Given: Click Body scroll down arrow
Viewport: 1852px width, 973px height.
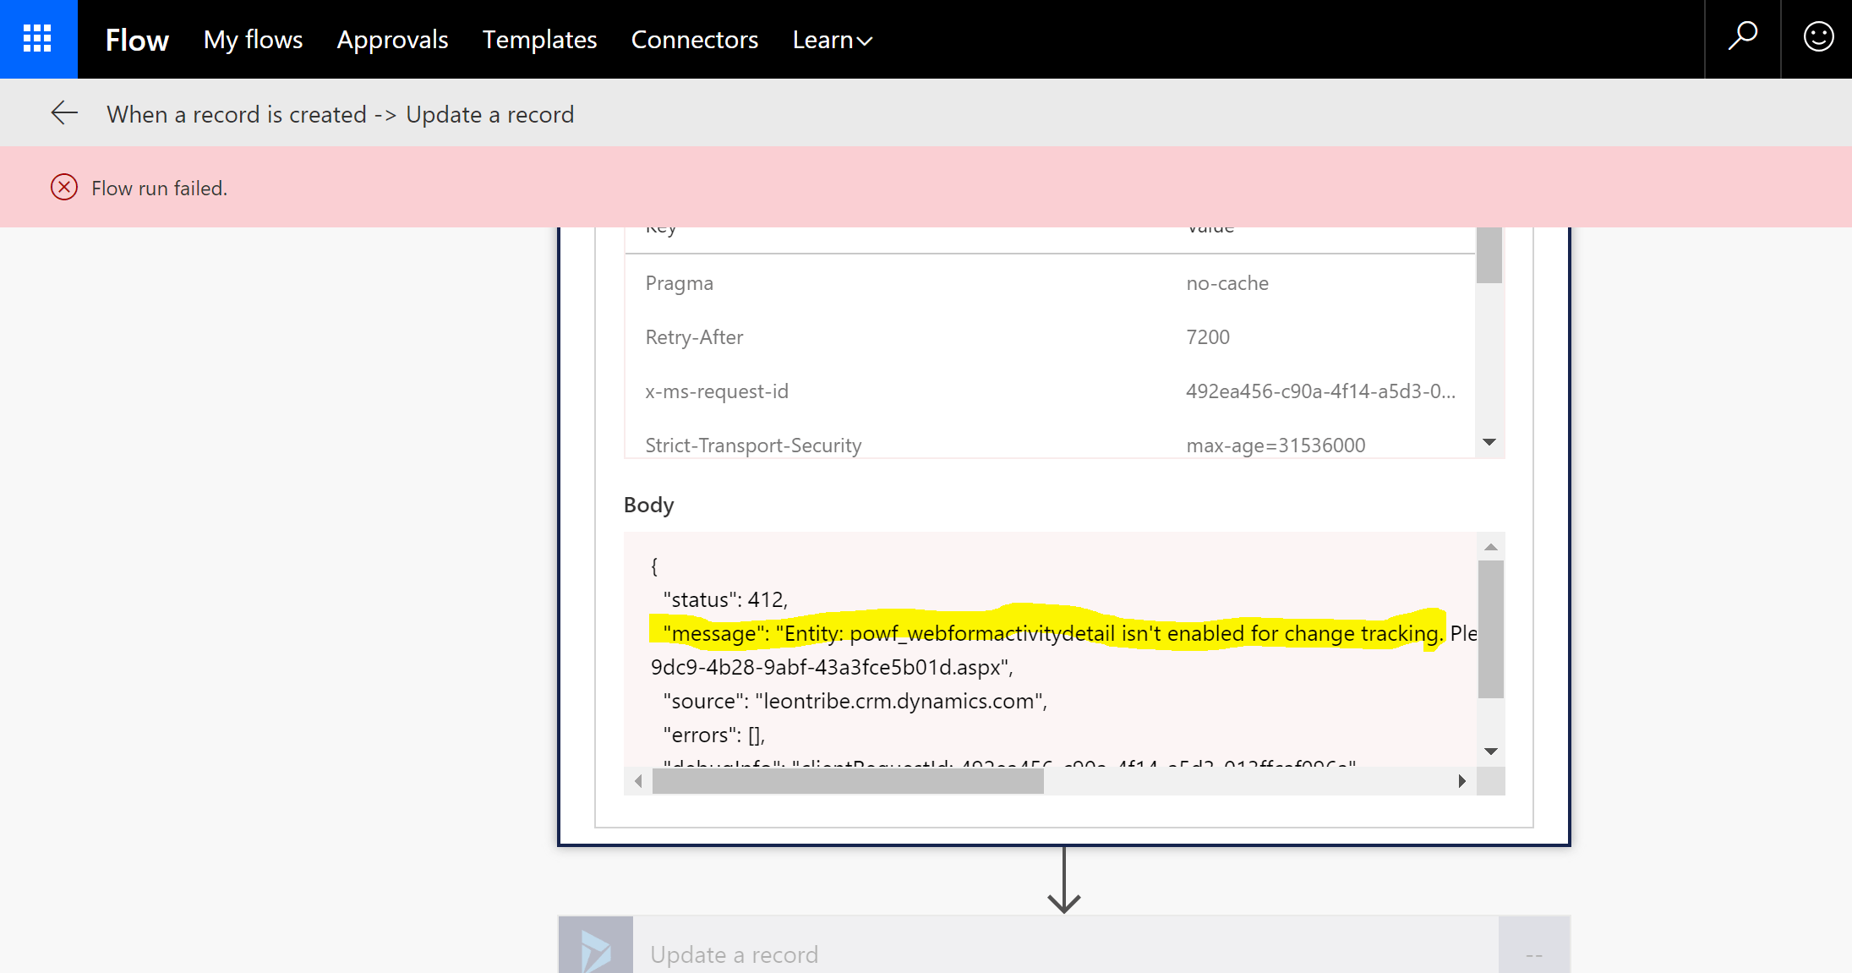Looking at the screenshot, I should pos(1491,752).
